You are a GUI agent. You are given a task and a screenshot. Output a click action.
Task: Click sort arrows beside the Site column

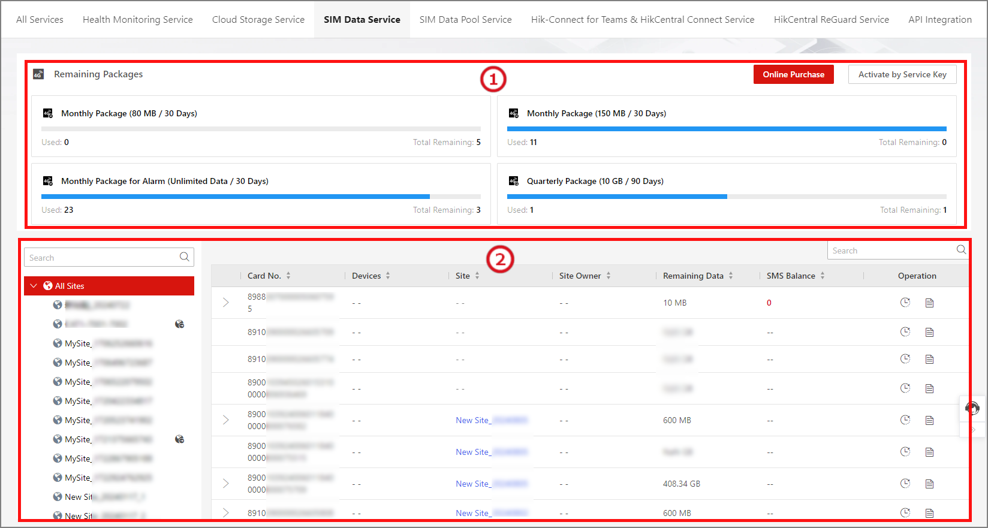[x=477, y=276]
